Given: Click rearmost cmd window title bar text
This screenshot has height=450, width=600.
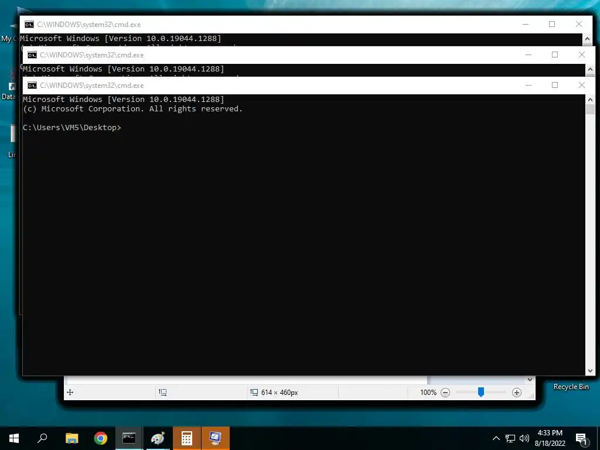Looking at the screenshot, I should [x=89, y=25].
